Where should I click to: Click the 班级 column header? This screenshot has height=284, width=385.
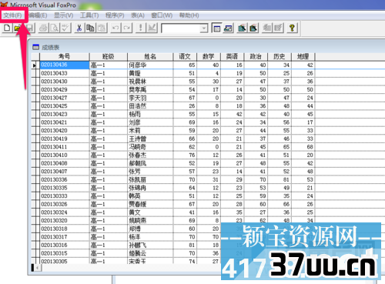coord(109,57)
